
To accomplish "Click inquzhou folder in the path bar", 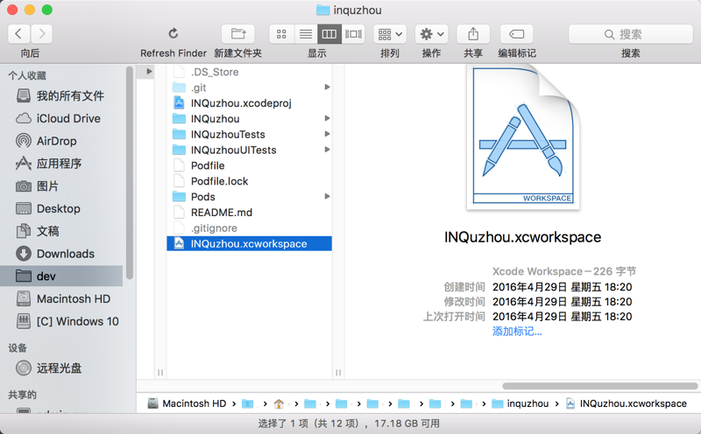I will 520,403.
